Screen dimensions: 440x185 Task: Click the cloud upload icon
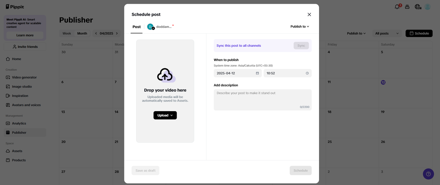point(166,75)
